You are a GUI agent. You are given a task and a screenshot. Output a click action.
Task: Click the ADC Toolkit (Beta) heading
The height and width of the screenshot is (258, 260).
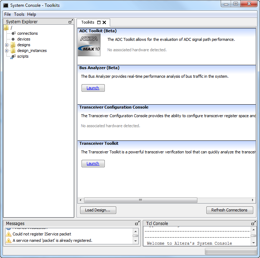click(98, 31)
